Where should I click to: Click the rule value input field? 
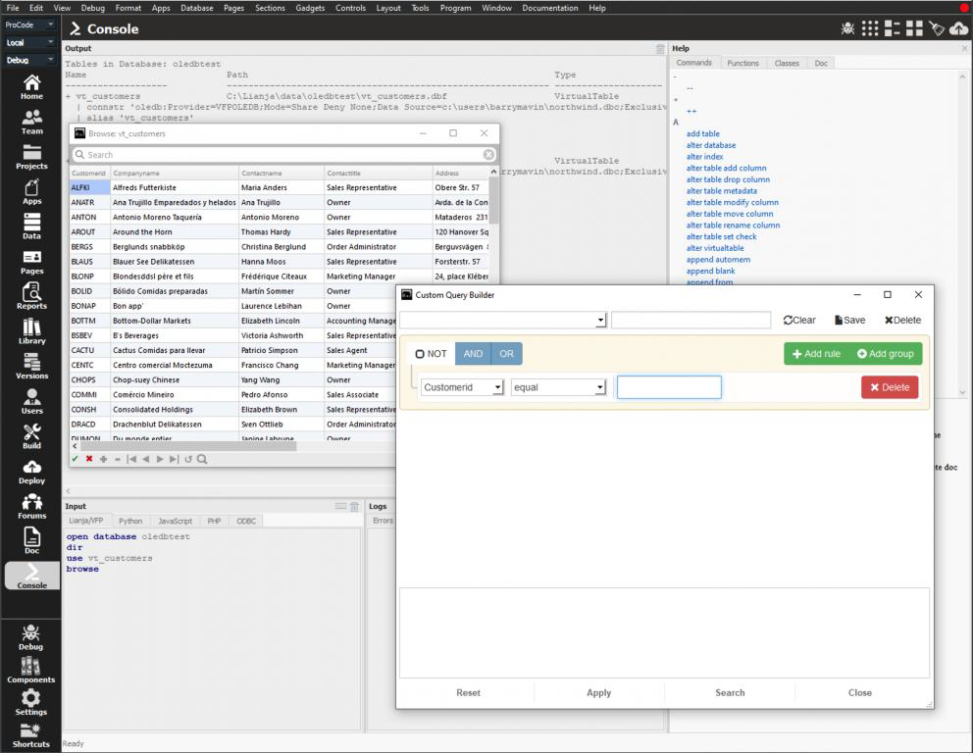(669, 387)
